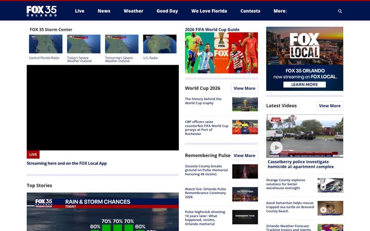Click the black live video player
The height and width of the screenshot is (231, 370).
coord(103,108)
